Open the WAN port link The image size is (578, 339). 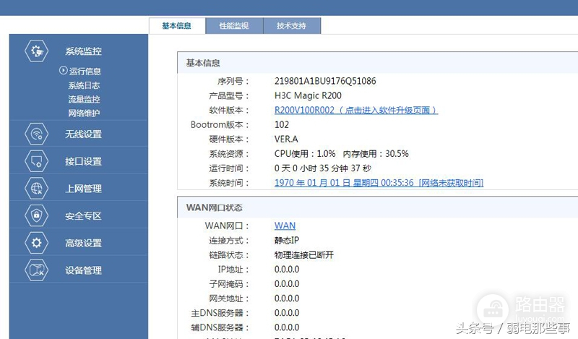click(x=285, y=226)
